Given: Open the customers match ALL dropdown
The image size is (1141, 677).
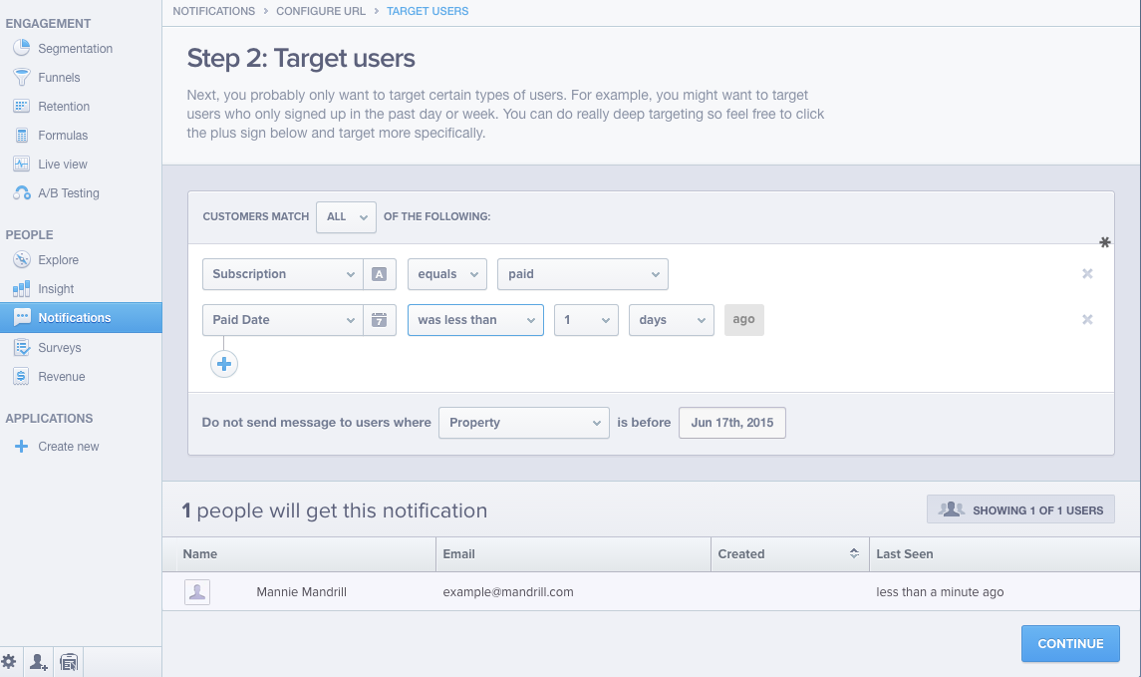Looking at the screenshot, I should 347,217.
